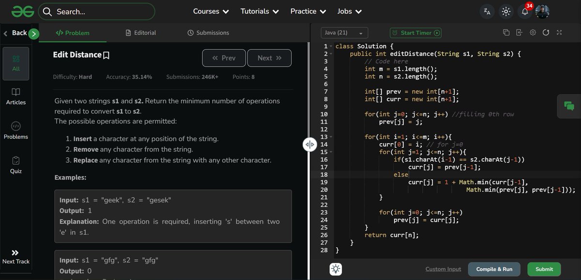Click Compile & Run

pyautogui.click(x=494, y=269)
